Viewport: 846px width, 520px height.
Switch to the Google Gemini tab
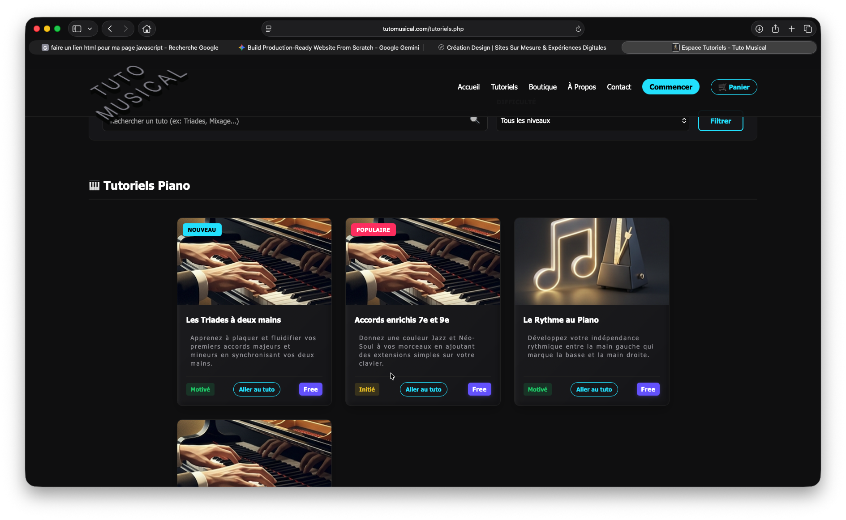[x=329, y=47]
